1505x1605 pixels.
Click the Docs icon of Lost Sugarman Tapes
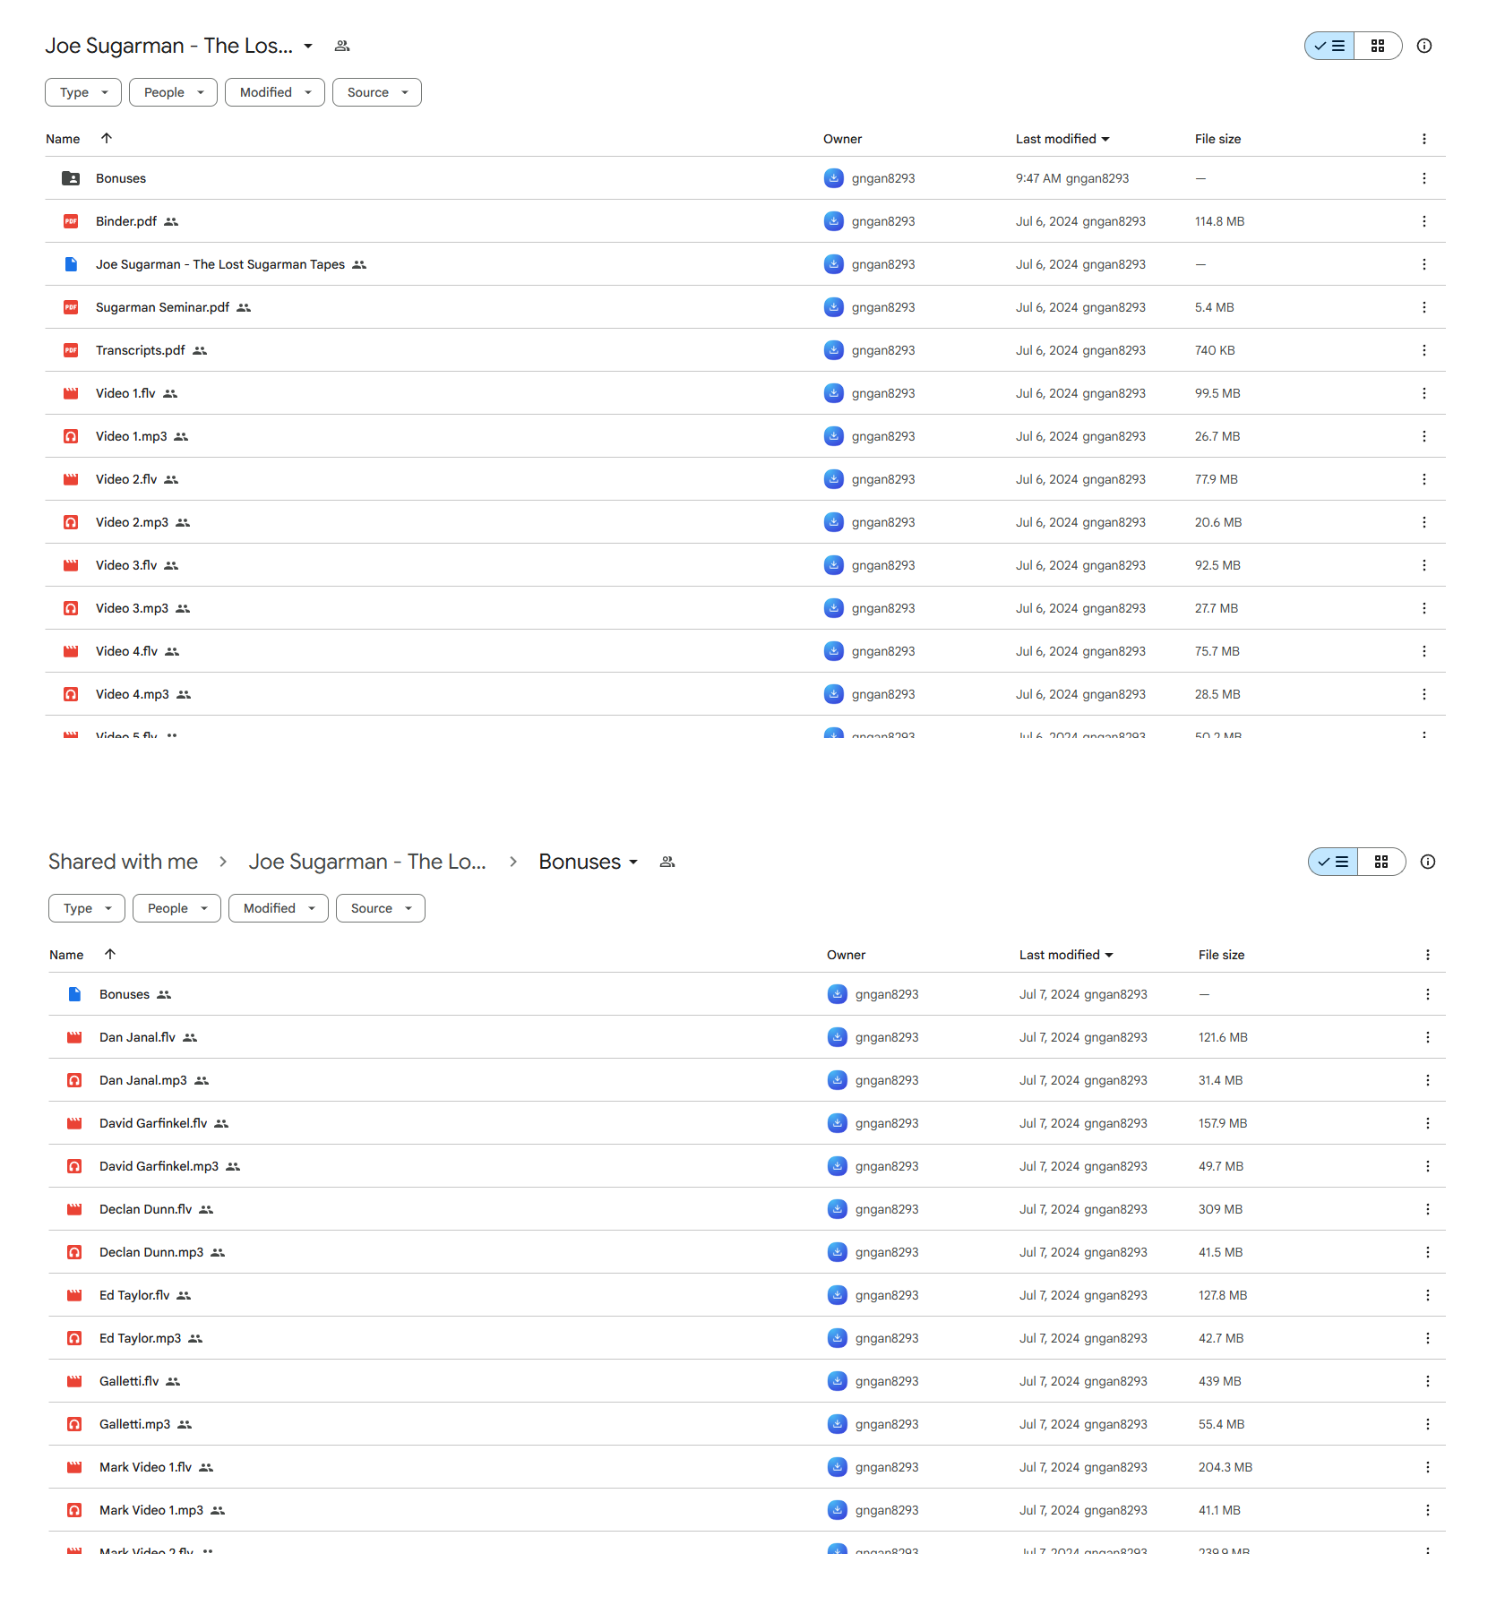(71, 264)
